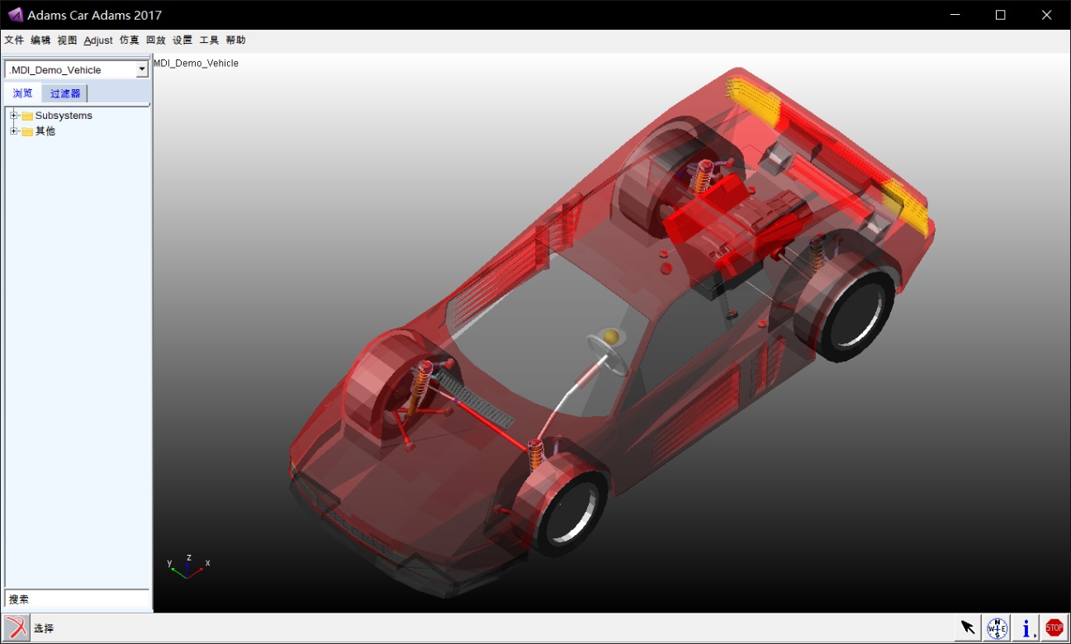Click the 其他 folder icon
1071x644 pixels.
27,131
